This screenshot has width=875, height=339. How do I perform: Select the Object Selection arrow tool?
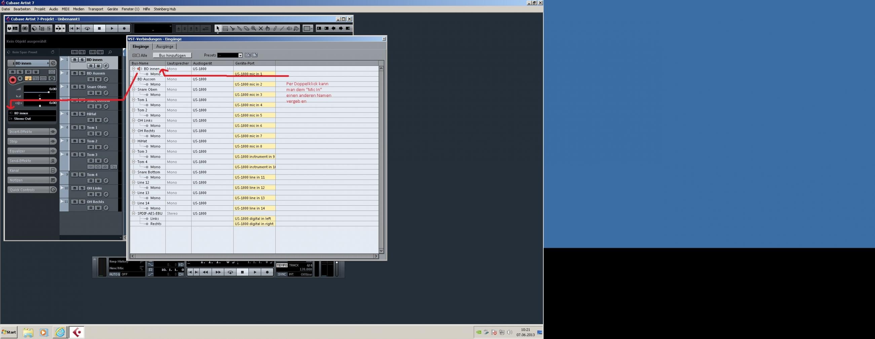(218, 29)
